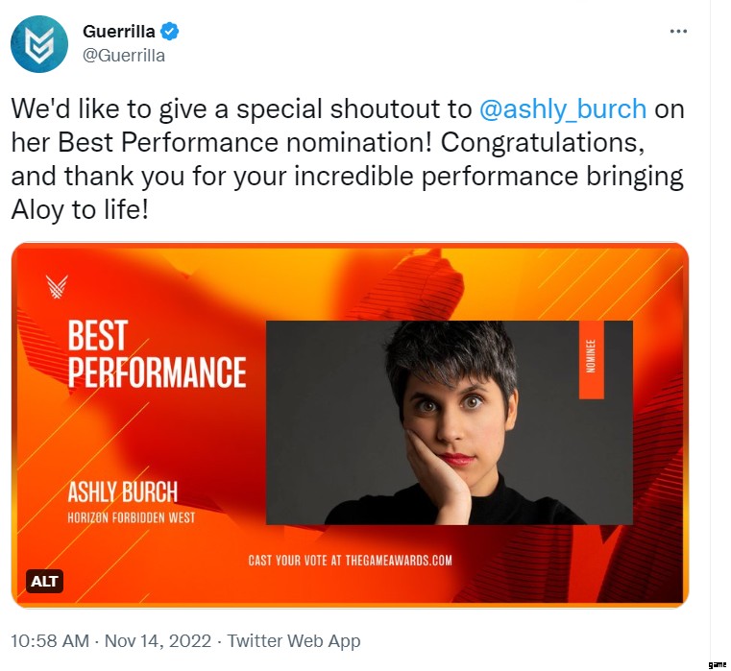Open the @Guerrilla handle below name
The image size is (731, 671).
pyautogui.click(x=124, y=56)
